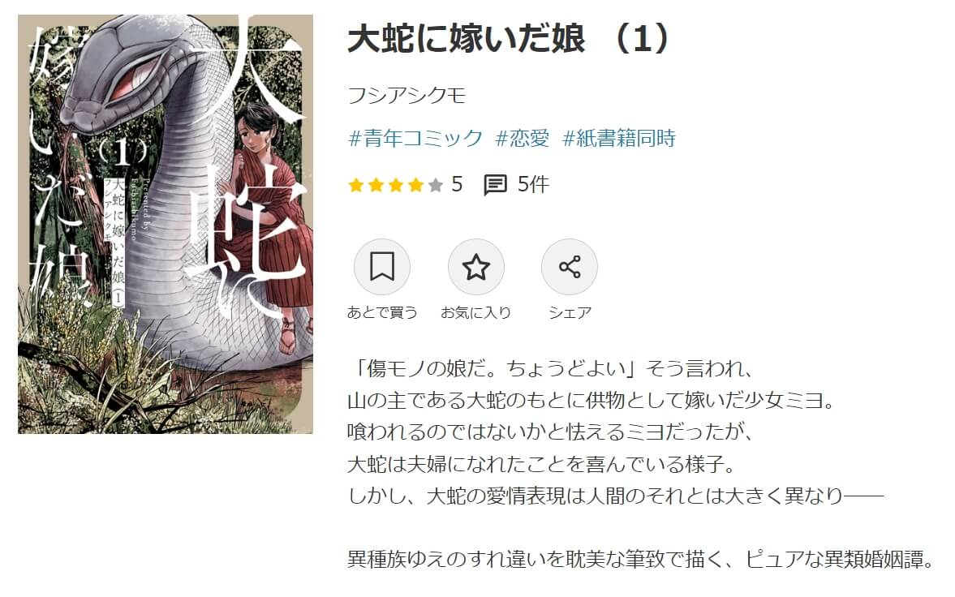Image resolution: width=955 pixels, height=597 pixels.
Task: Open the #紙書籍同時 tag
Action: coord(619,138)
